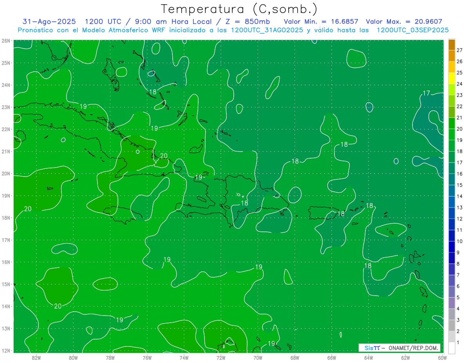Click the longitude axis label "80W"
The image size is (470, 363).
pyautogui.click(x=73, y=357)
